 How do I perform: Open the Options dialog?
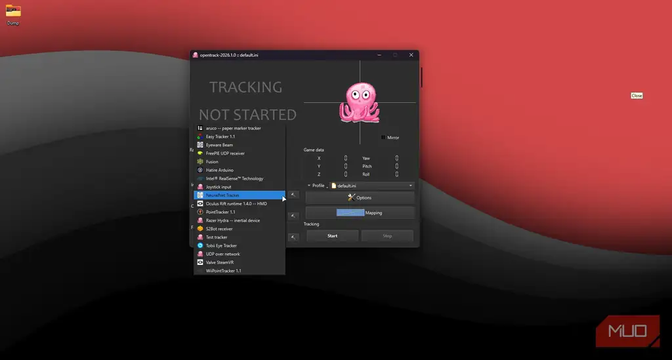[360, 198]
